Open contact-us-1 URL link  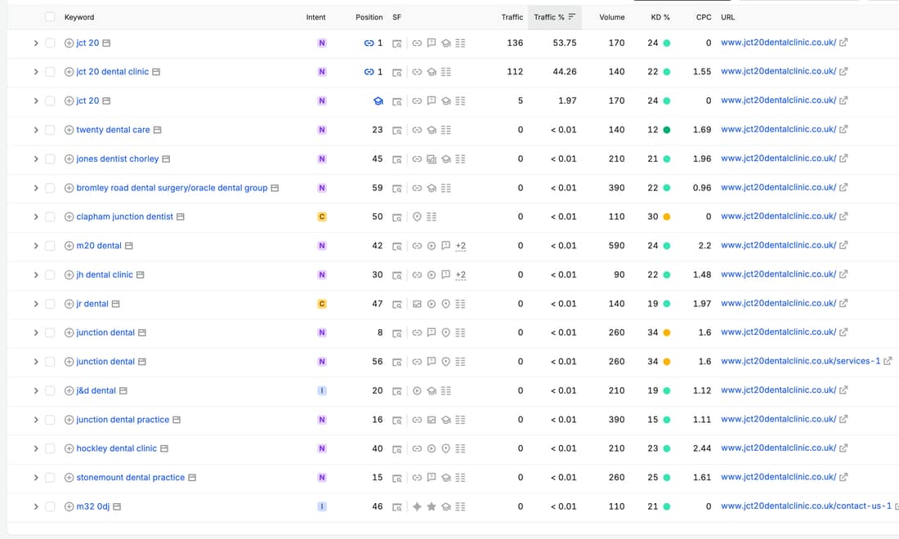point(806,506)
